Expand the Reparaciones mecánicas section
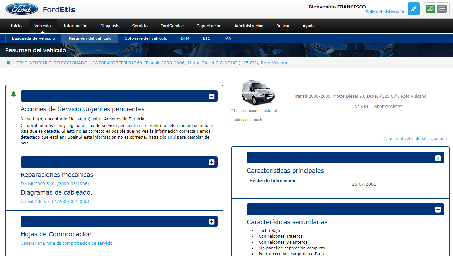The width and height of the screenshot is (453, 256). [211, 162]
